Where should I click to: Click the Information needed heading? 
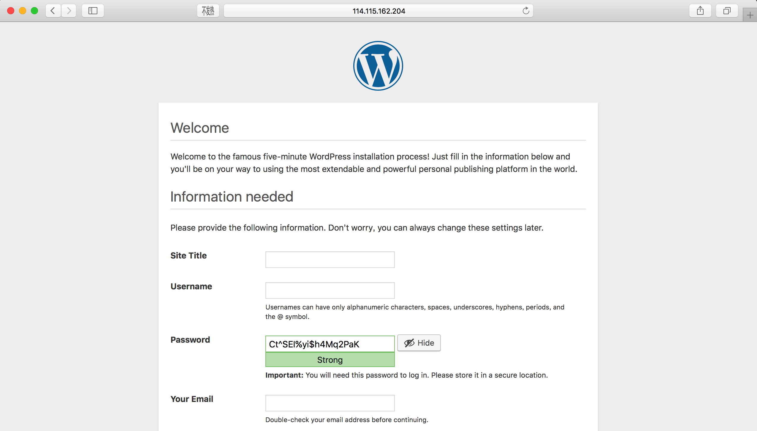coord(232,197)
